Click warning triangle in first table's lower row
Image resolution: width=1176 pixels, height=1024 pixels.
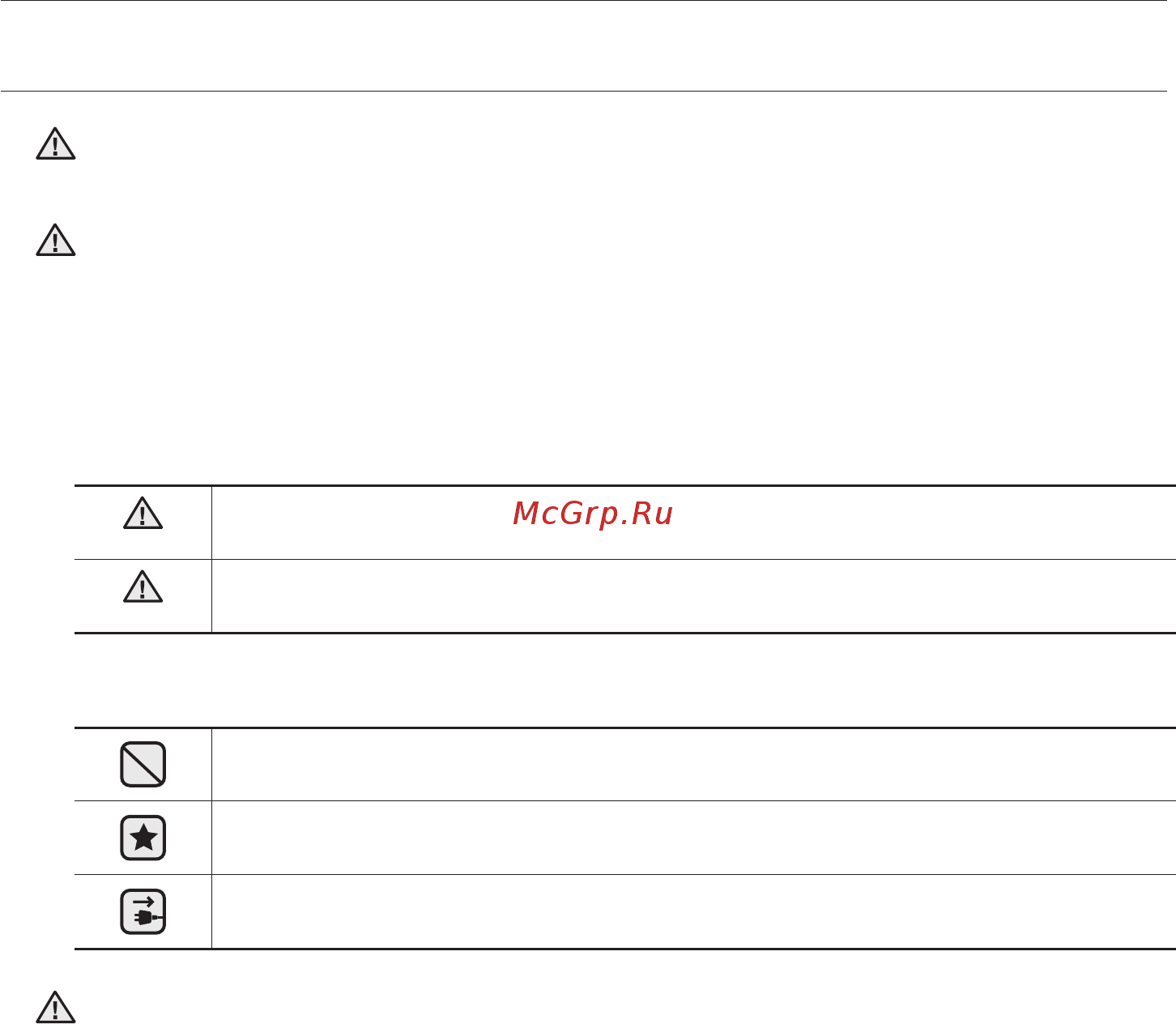(143, 587)
